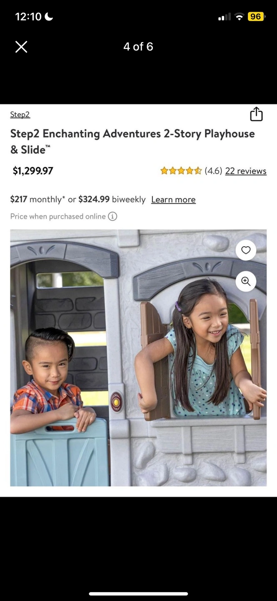Image resolution: width=277 pixels, height=601 pixels.
Task: Tap the cellular signal bars icon
Action: coord(224,17)
